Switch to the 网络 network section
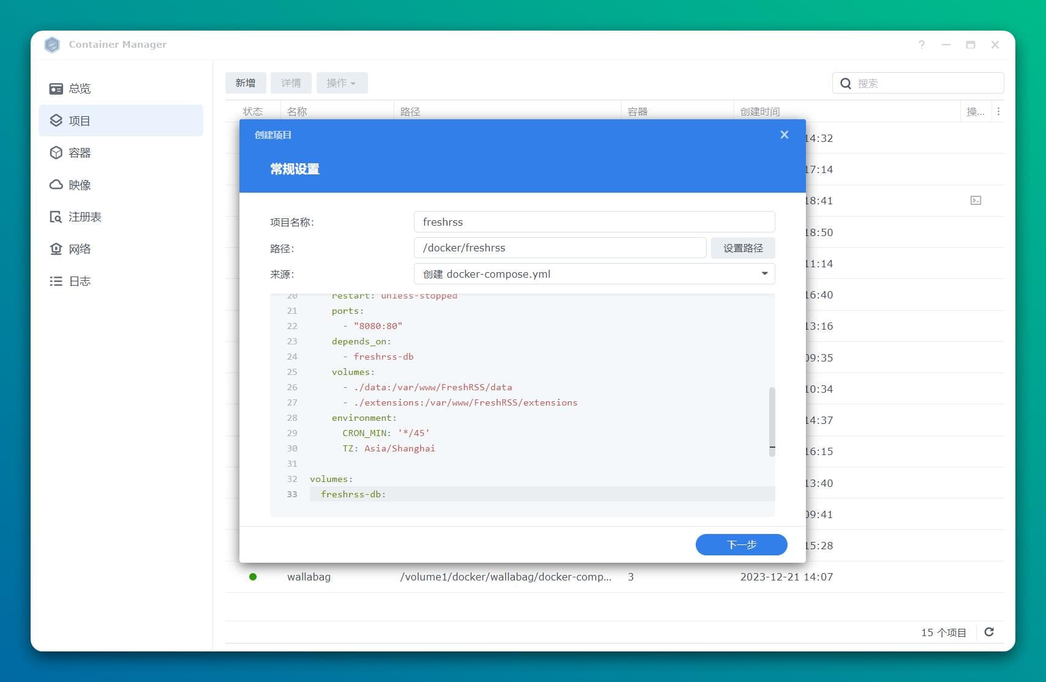Screen dimensions: 1046x682 [x=121, y=249]
